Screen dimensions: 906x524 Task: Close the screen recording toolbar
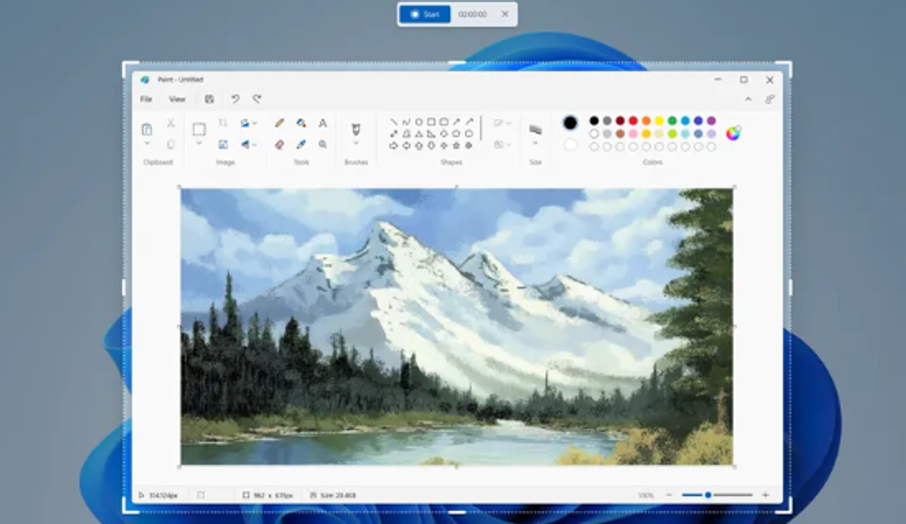[504, 14]
